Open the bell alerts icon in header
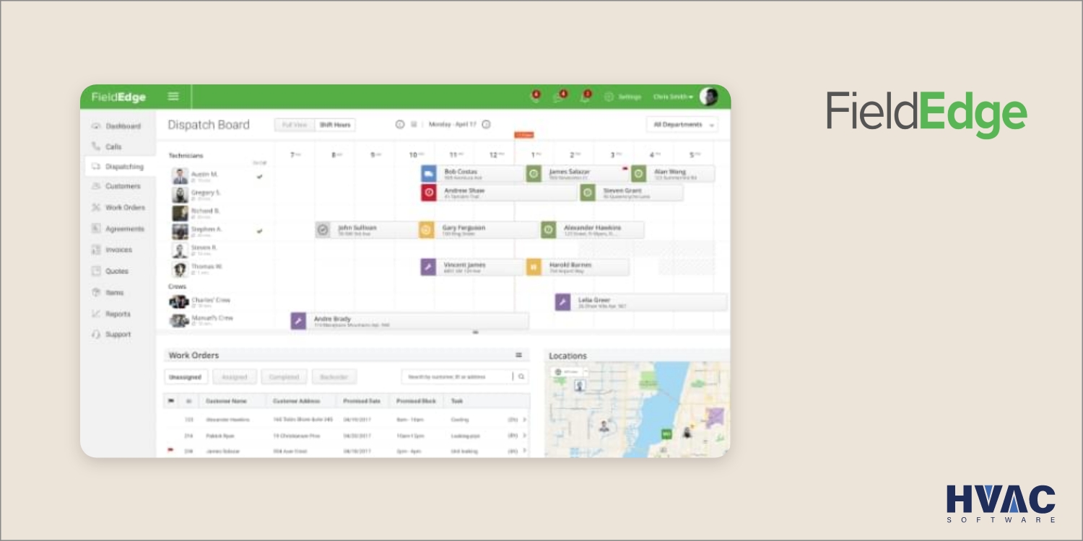The image size is (1083, 541). coord(586,96)
